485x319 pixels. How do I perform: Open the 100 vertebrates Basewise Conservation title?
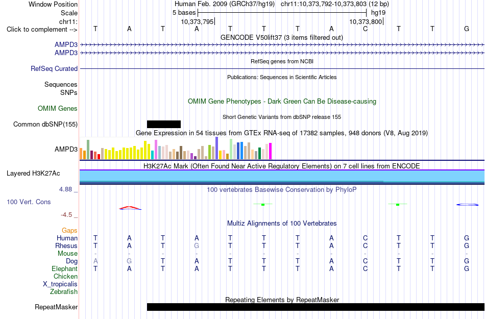281,190
